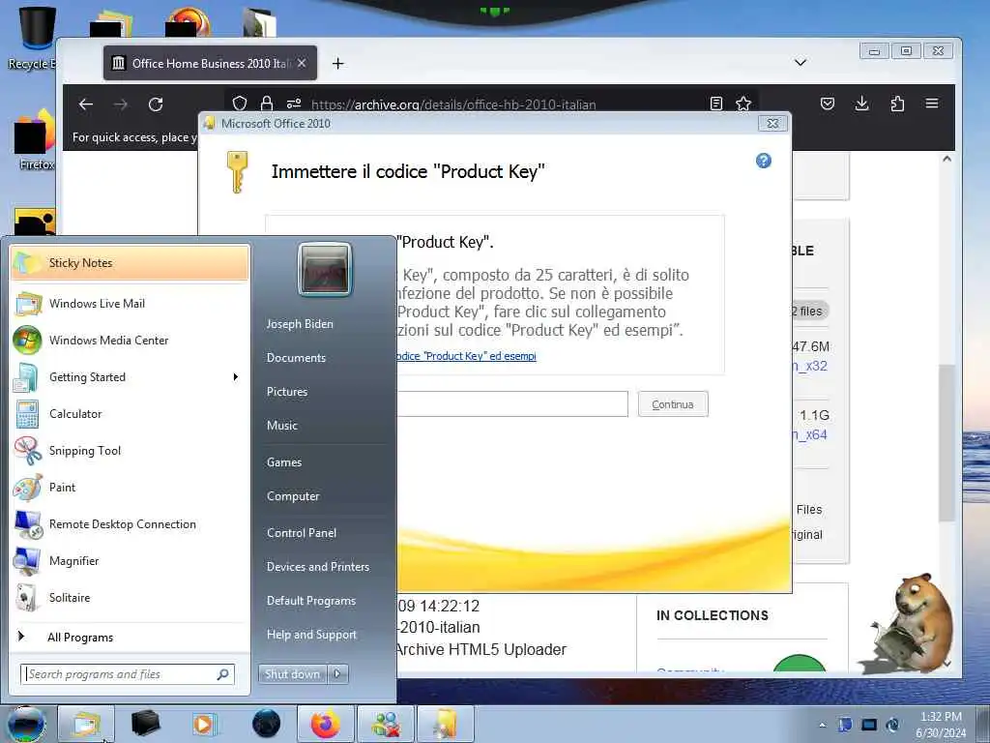
Task: Open Windows Explorer from taskbar
Action: click(x=86, y=724)
